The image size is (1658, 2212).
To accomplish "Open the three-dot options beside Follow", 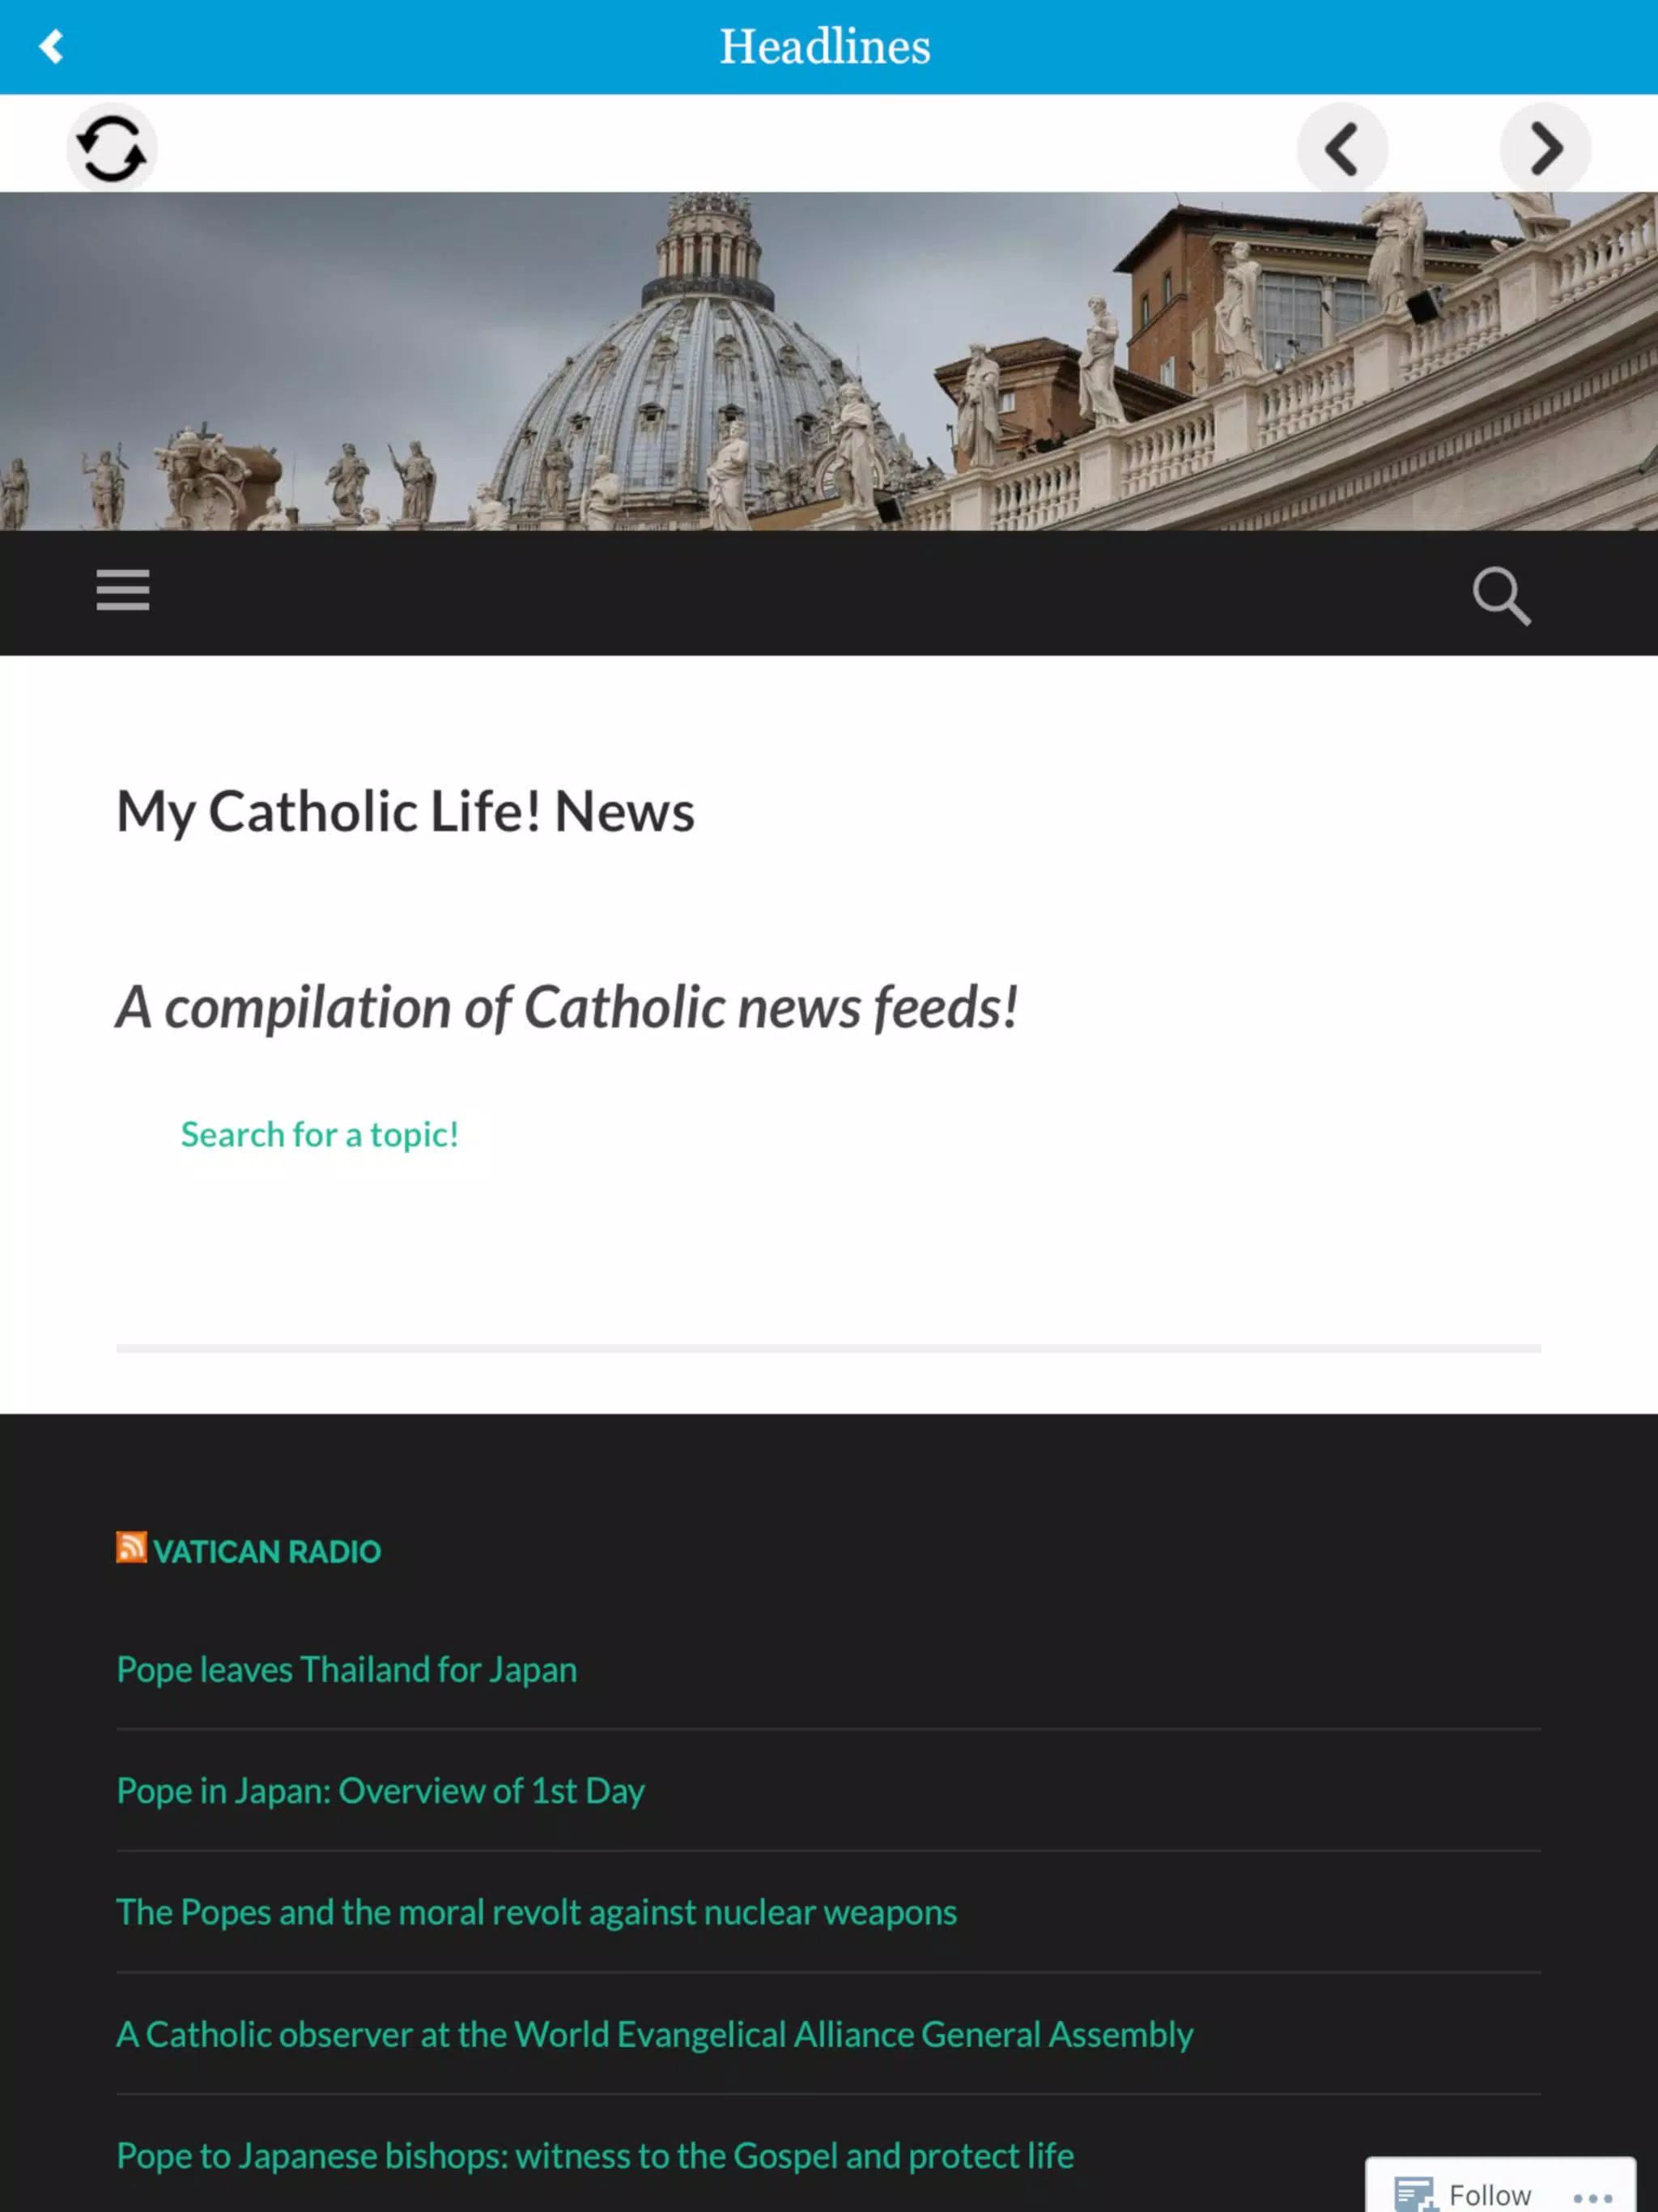I will tap(1592, 2197).
